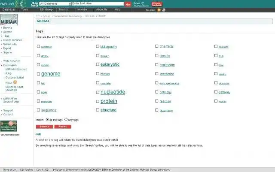Open the Help menu in the navigation bar

click(x=117, y=9)
